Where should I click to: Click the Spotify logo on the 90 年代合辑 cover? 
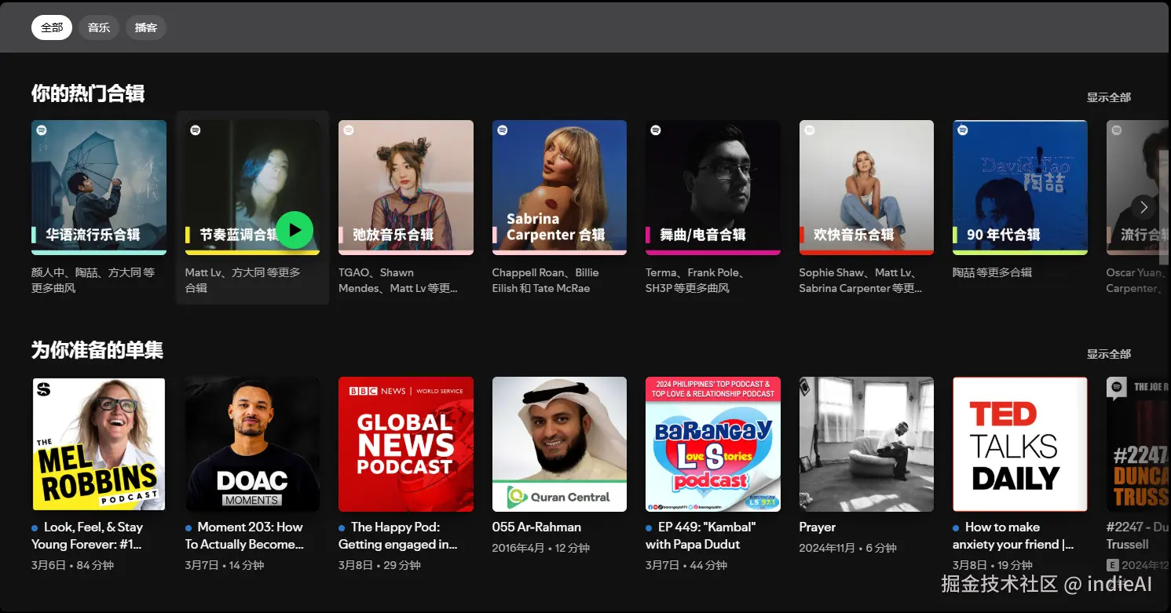(x=962, y=130)
